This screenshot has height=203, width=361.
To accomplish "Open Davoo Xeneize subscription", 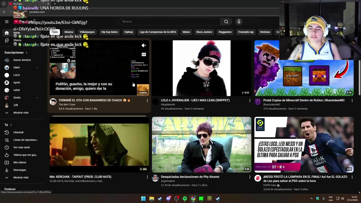I will (22, 60).
